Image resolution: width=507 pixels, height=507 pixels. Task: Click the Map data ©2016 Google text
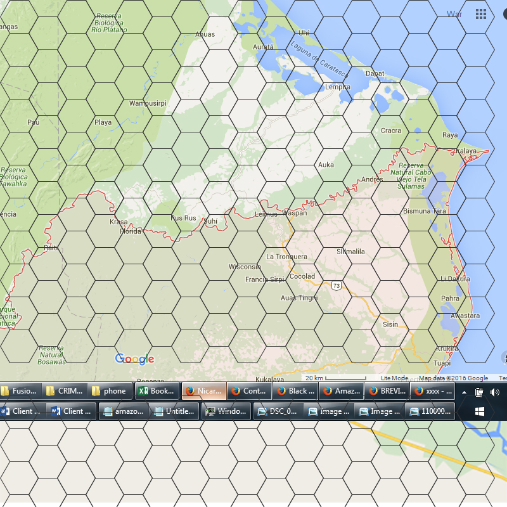(453, 378)
